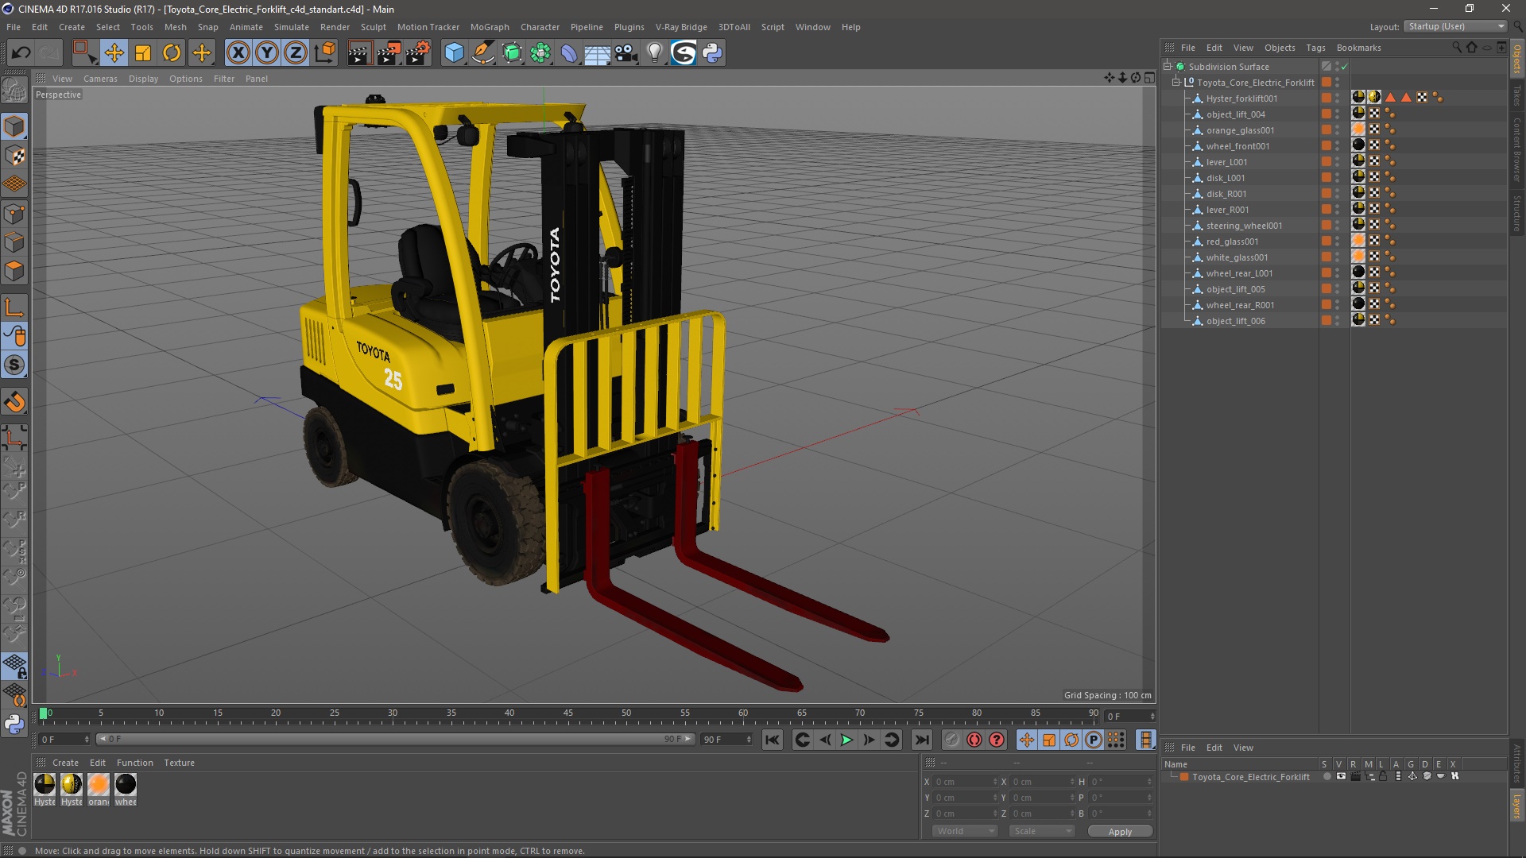Go to start of animation button
This screenshot has height=858, width=1526.
click(x=772, y=740)
